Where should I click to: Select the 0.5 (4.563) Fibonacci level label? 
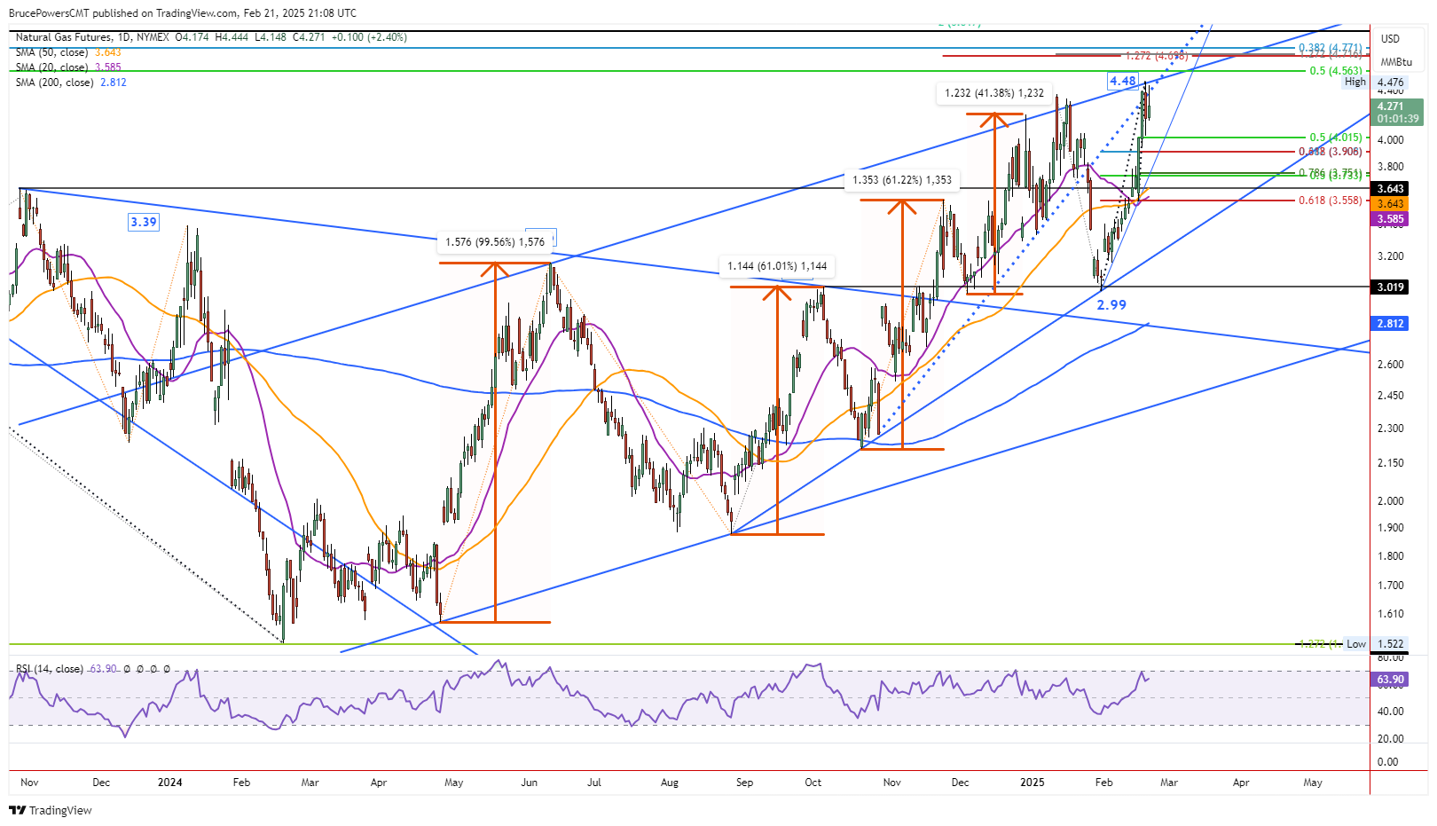pos(1336,71)
